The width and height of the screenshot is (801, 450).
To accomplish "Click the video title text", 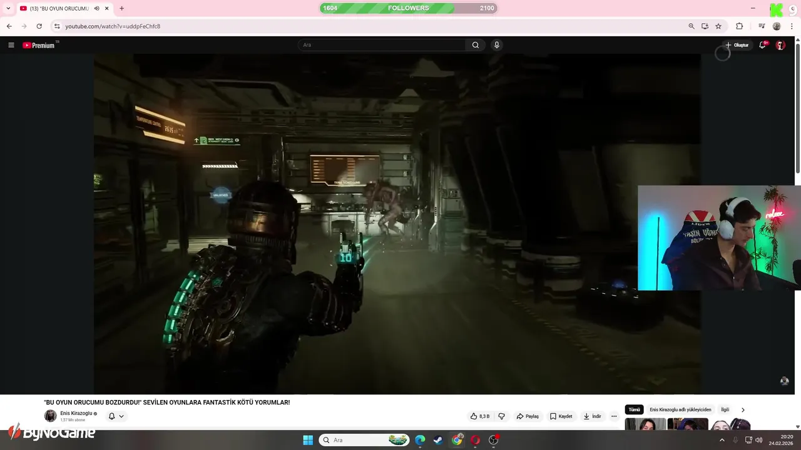I will (x=167, y=402).
